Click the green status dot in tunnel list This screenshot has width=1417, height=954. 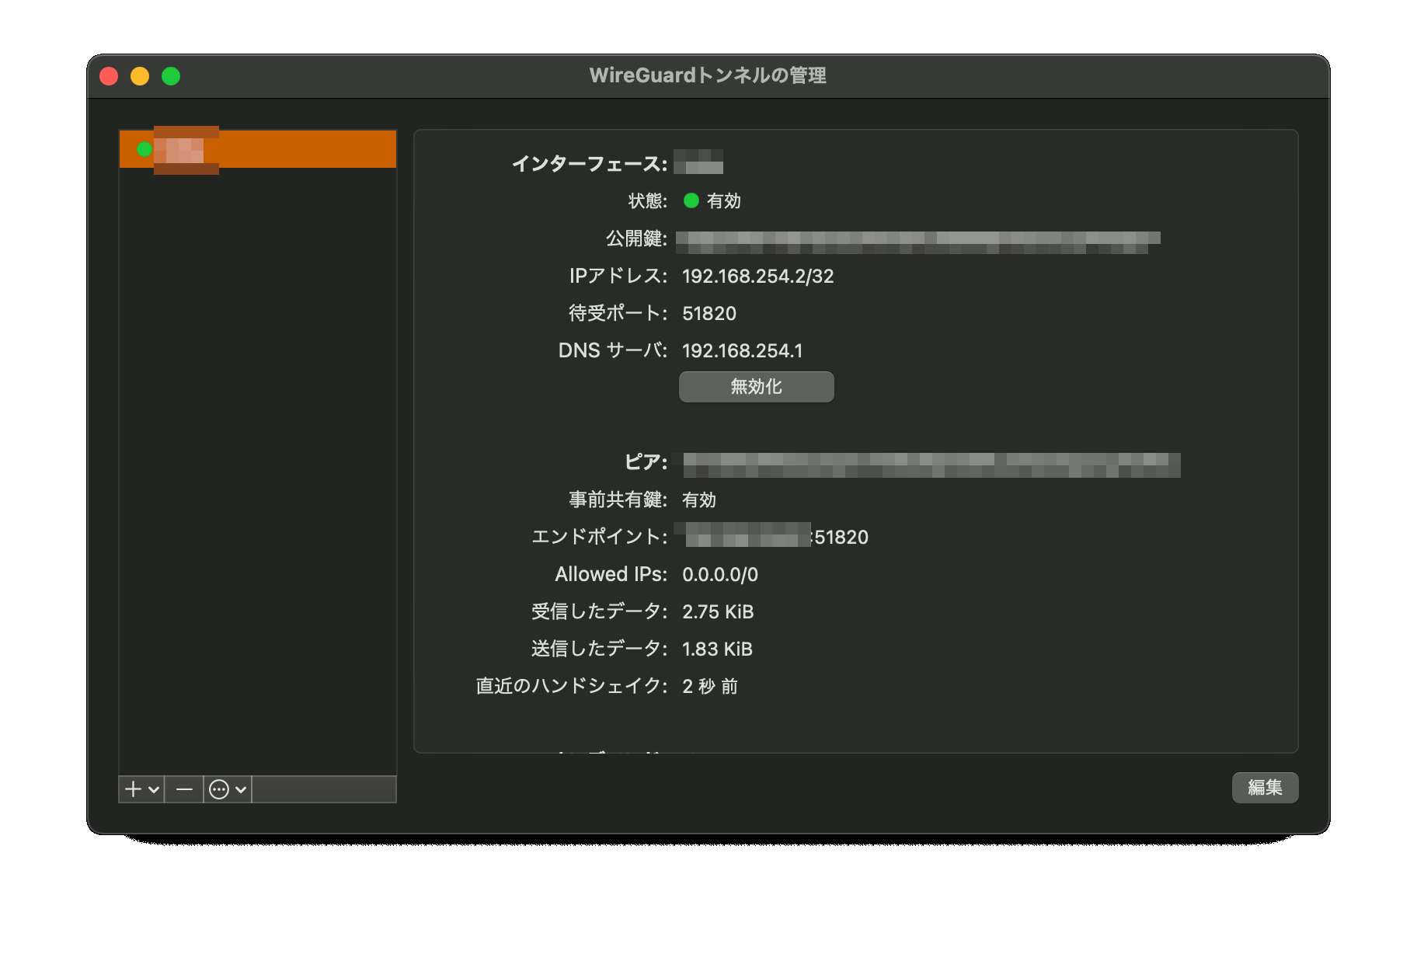click(x=144, y=149)
